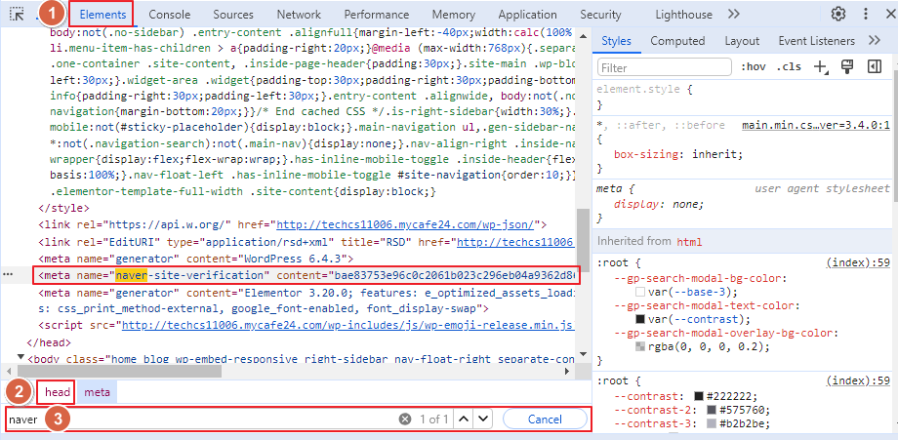This screenshot has height=440, width=898.
Task: Open main.min.css source link
Action: [816, 125]
